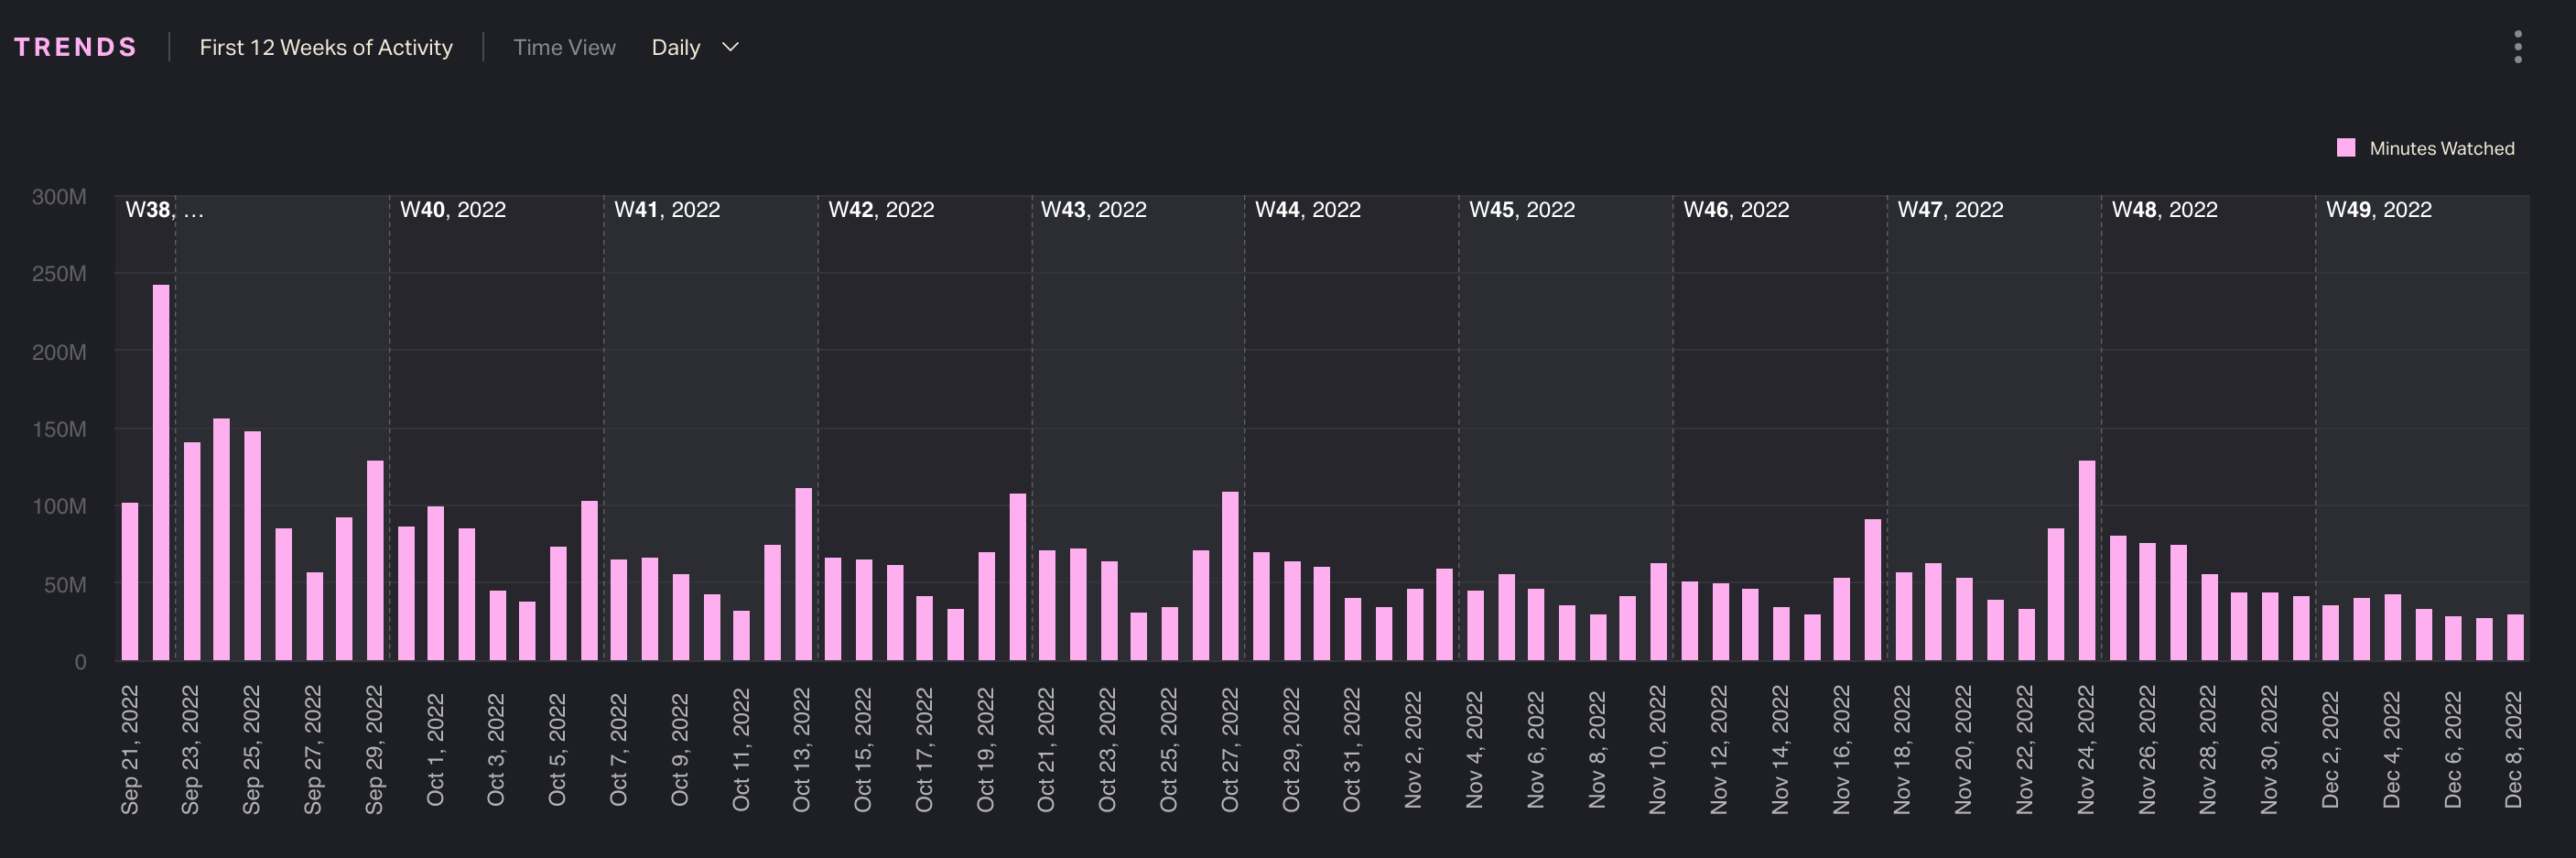Open the three-dot more options menu
Screen dimensions: 2576x858
coord(2517,47)
